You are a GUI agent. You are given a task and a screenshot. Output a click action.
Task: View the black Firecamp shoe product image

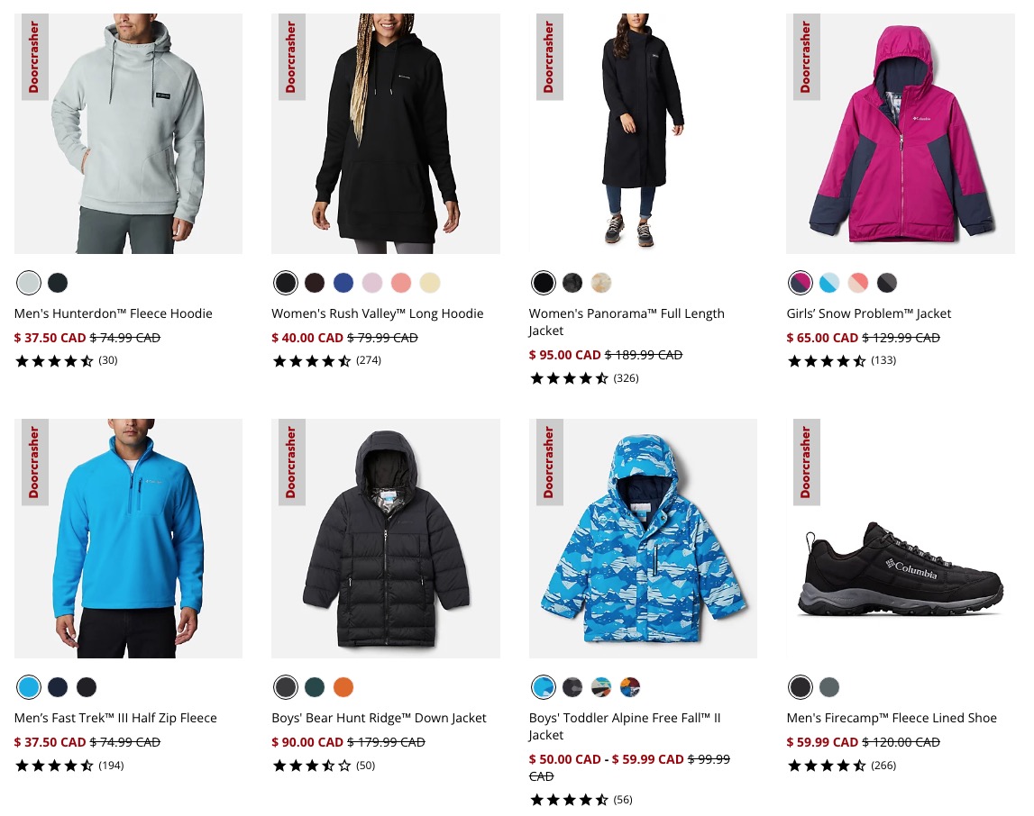[901, 539]
